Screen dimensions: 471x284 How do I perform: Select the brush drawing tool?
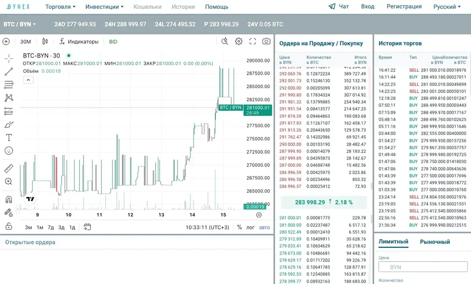(9, 124)
